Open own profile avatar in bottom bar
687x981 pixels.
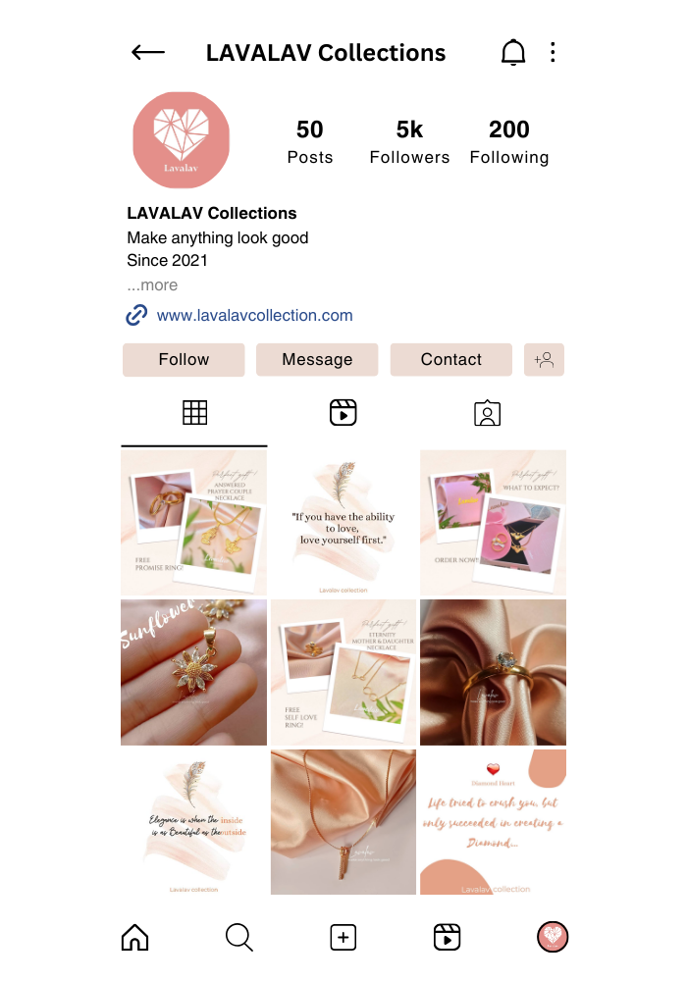coord(553,937)
